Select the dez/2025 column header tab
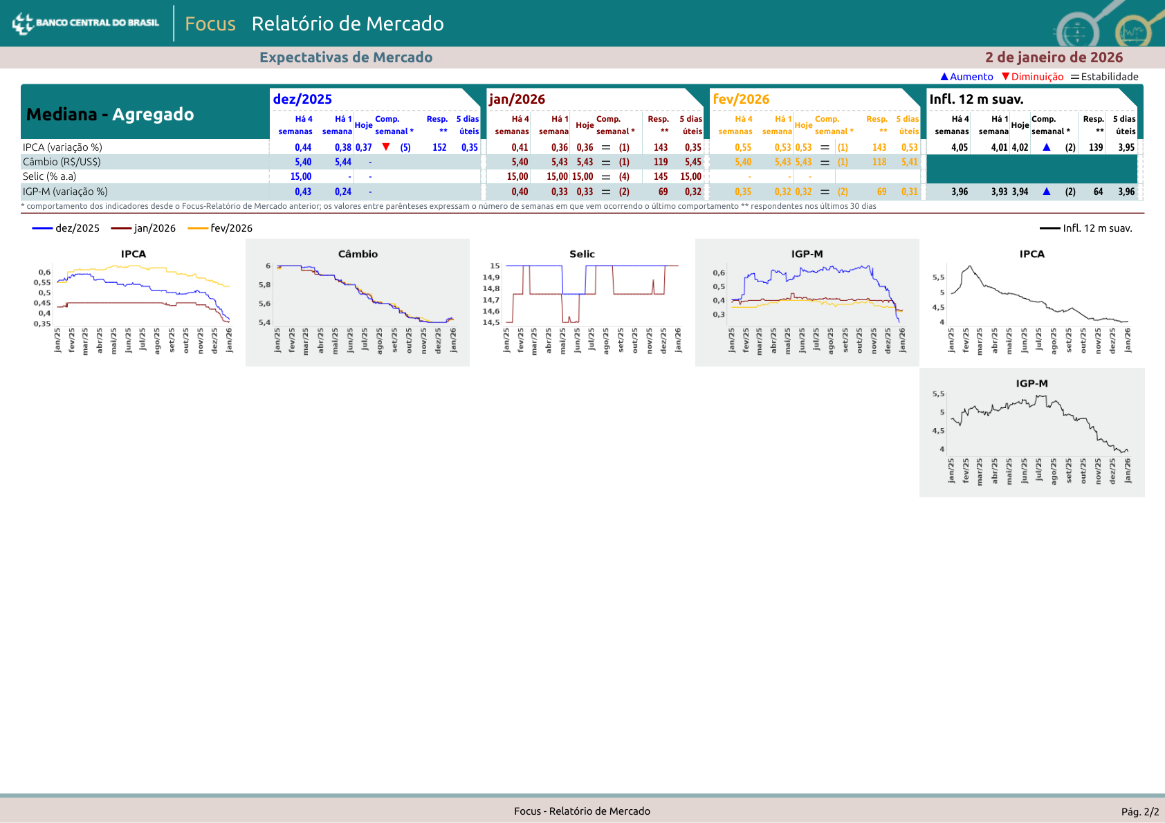 [302, 99]
